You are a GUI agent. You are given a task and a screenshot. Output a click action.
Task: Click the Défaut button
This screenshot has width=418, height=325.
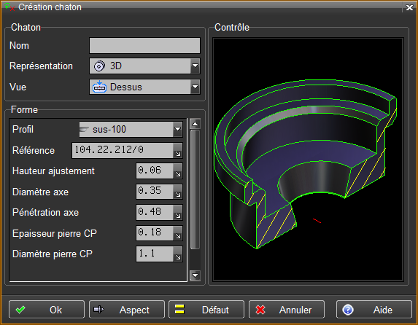pos(206,310)
